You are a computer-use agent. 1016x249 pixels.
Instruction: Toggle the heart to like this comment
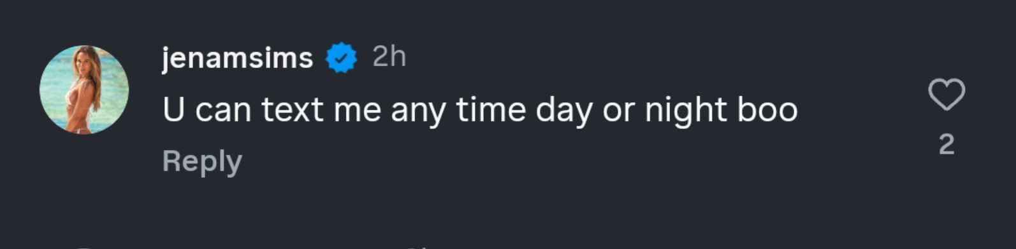tap(947, 95)
